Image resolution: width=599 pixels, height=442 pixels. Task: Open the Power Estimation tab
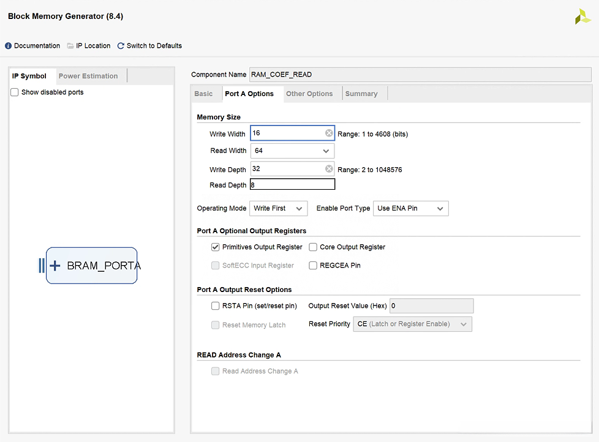(x=88, y=76)
